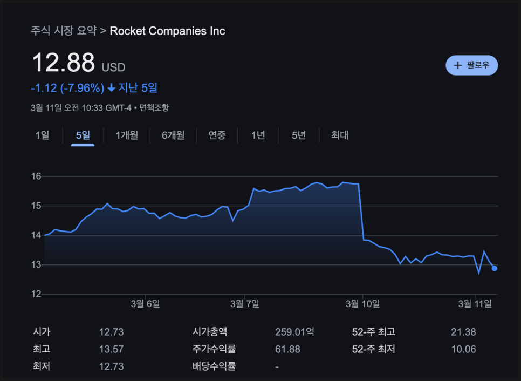Screen dimensions: 521x381
Task: Click the 시가 value 12.73
Action: pyautogui.click(x=111, y=332)
